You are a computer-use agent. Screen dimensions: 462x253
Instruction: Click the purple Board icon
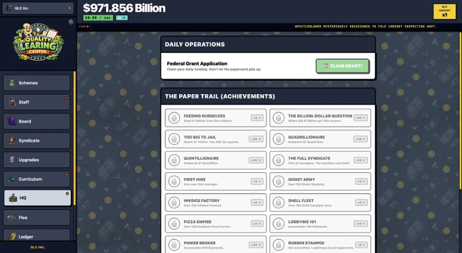click(x=12, y=121)
